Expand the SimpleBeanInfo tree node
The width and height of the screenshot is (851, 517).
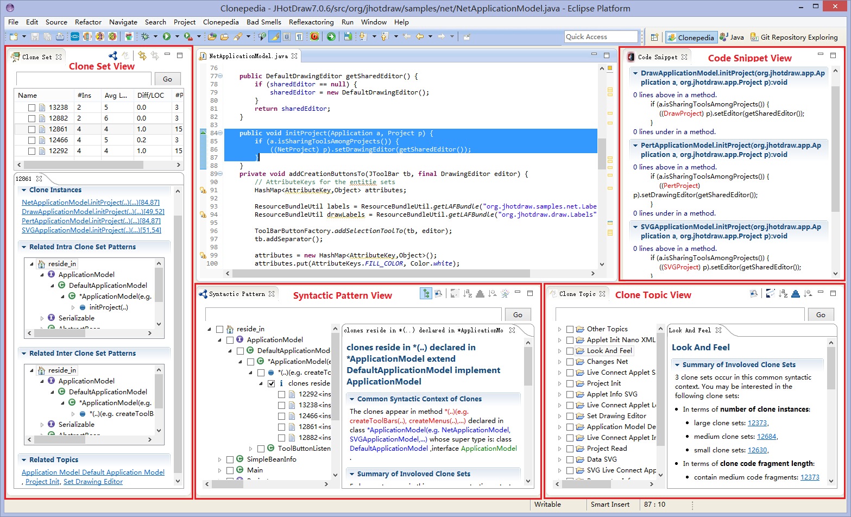[x=219, y=459]
